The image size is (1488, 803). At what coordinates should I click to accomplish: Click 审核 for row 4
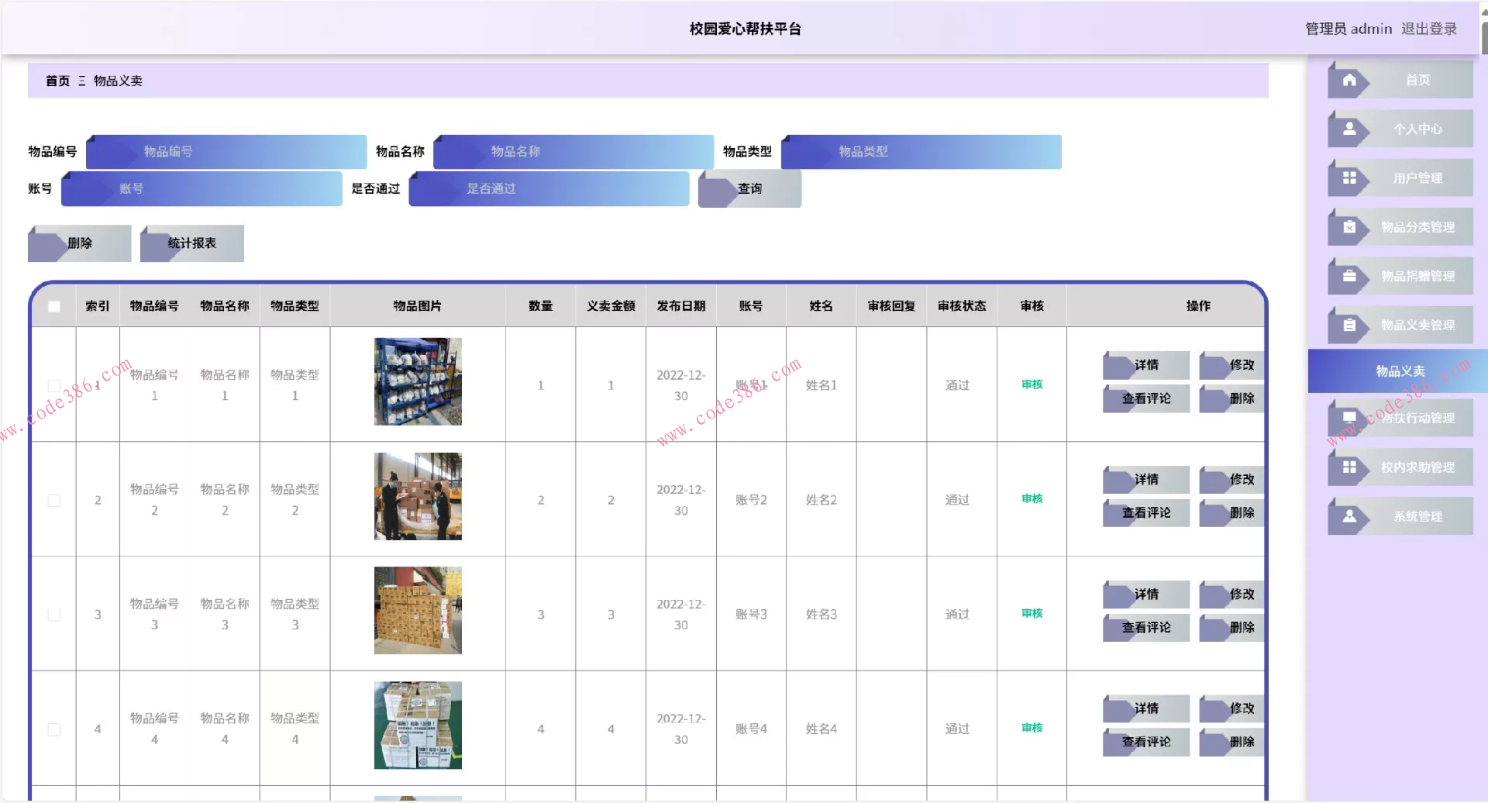[1032, 728]
